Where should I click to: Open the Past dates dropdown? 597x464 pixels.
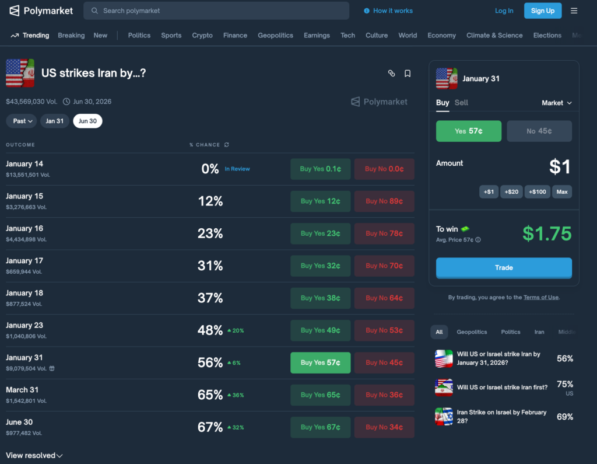[x=22, y=121]
